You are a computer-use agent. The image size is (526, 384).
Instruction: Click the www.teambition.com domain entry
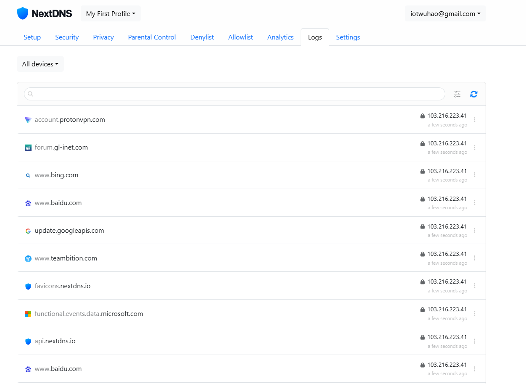coord(66,258)
